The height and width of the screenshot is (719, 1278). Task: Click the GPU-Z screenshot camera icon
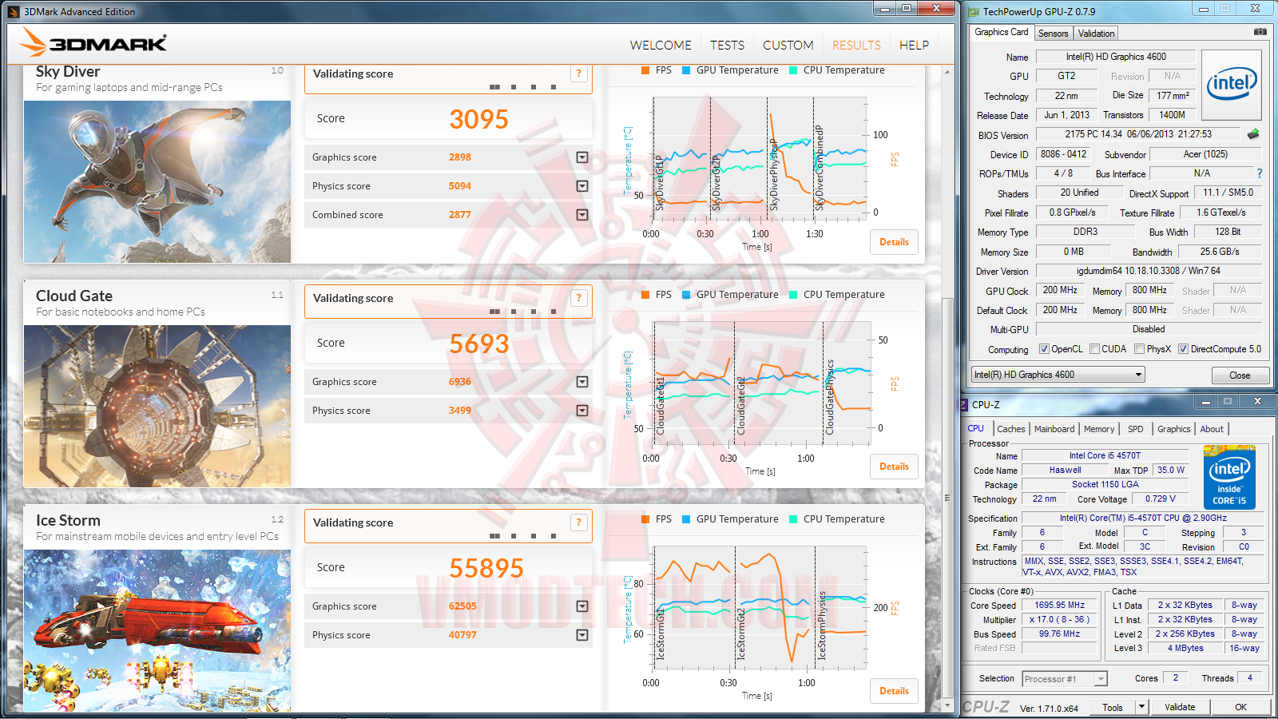(1260, 32)
